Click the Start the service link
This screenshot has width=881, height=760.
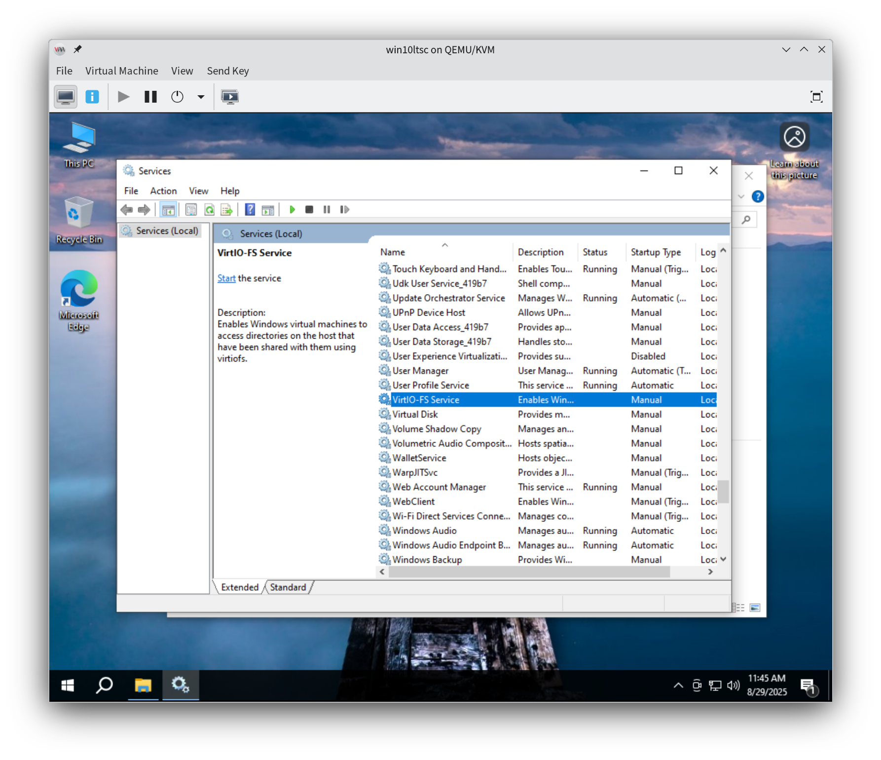click(226, 278)
